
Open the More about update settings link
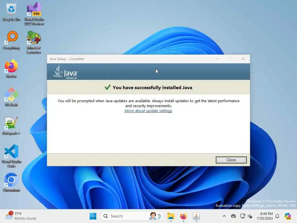148,111
